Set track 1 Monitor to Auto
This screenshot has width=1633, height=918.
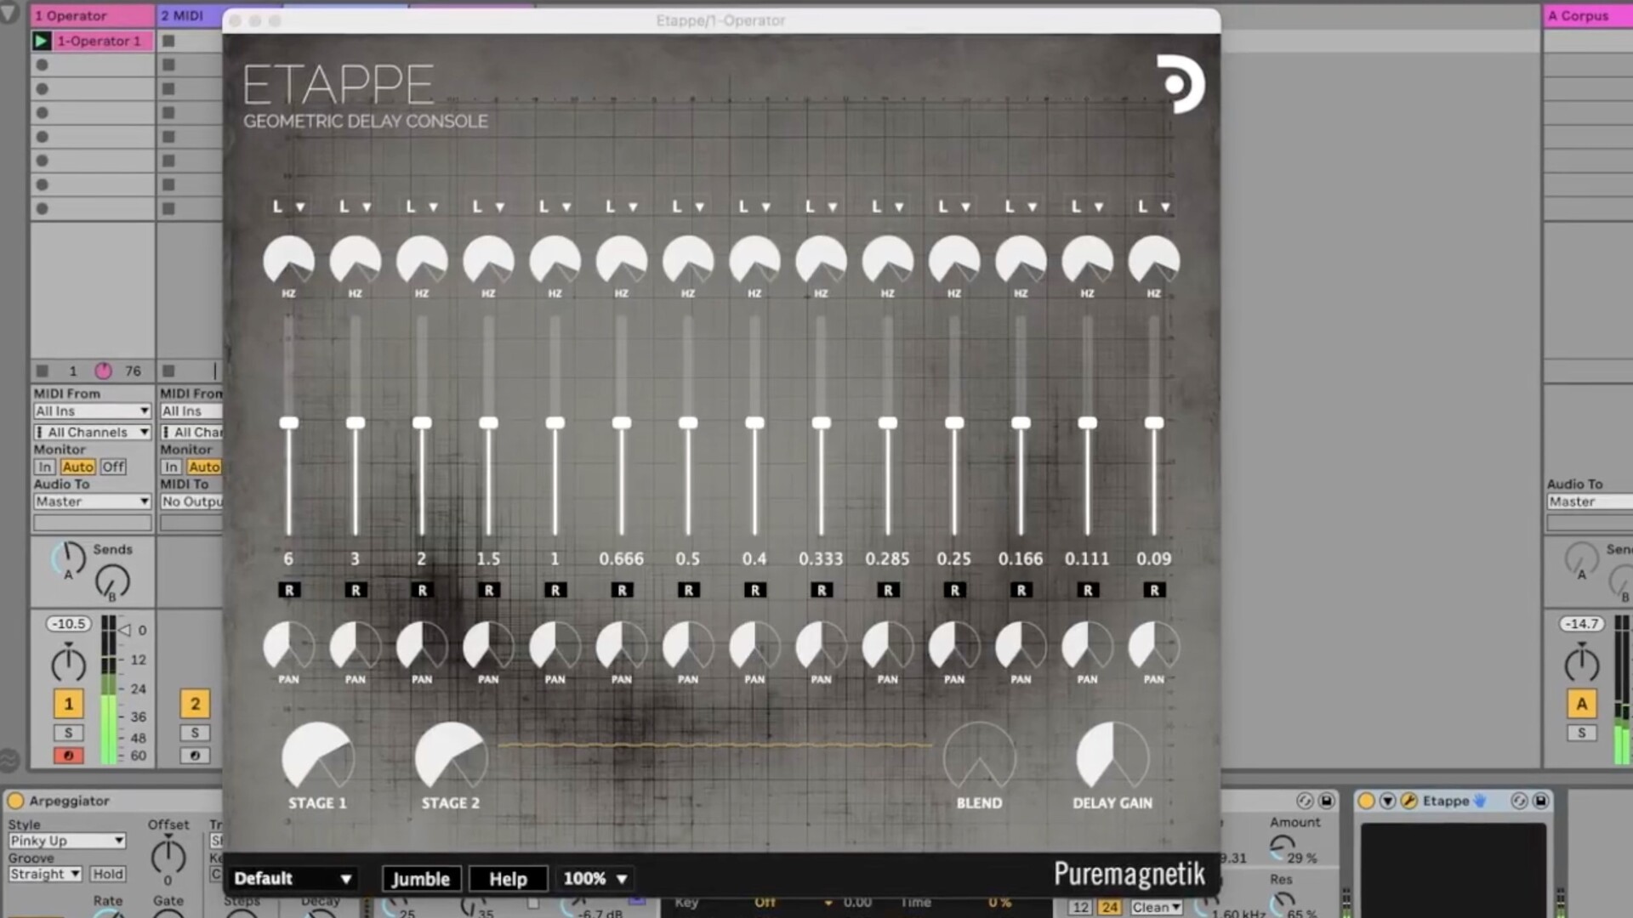point(77,467)
